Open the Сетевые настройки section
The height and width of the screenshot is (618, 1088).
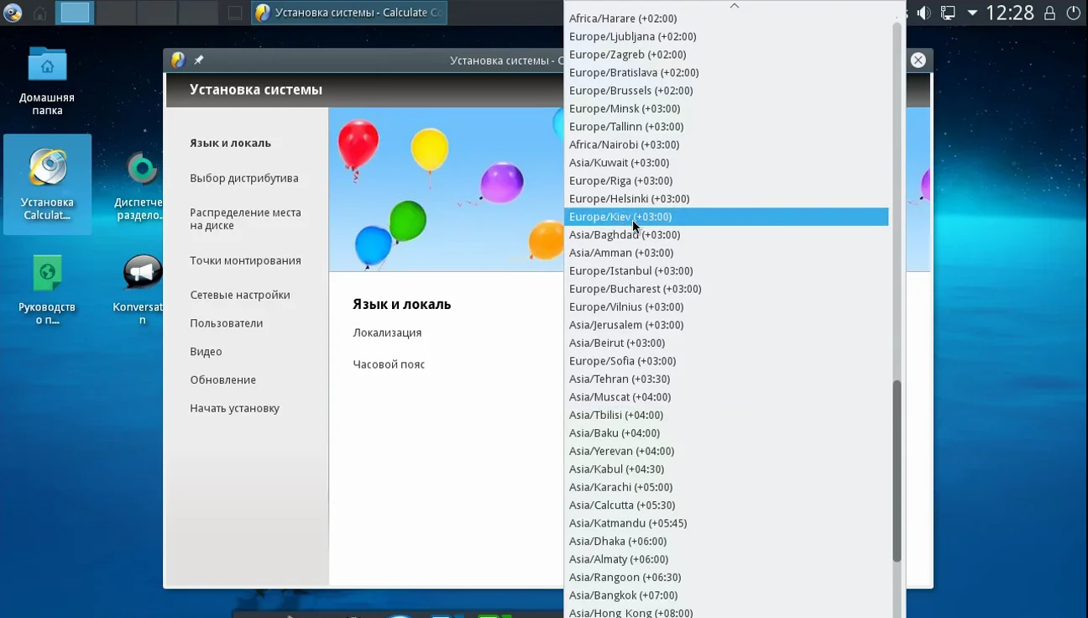pyautogui.click(x=240, y=295)
